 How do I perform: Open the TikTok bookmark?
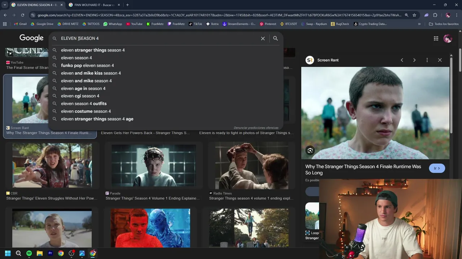195,24
